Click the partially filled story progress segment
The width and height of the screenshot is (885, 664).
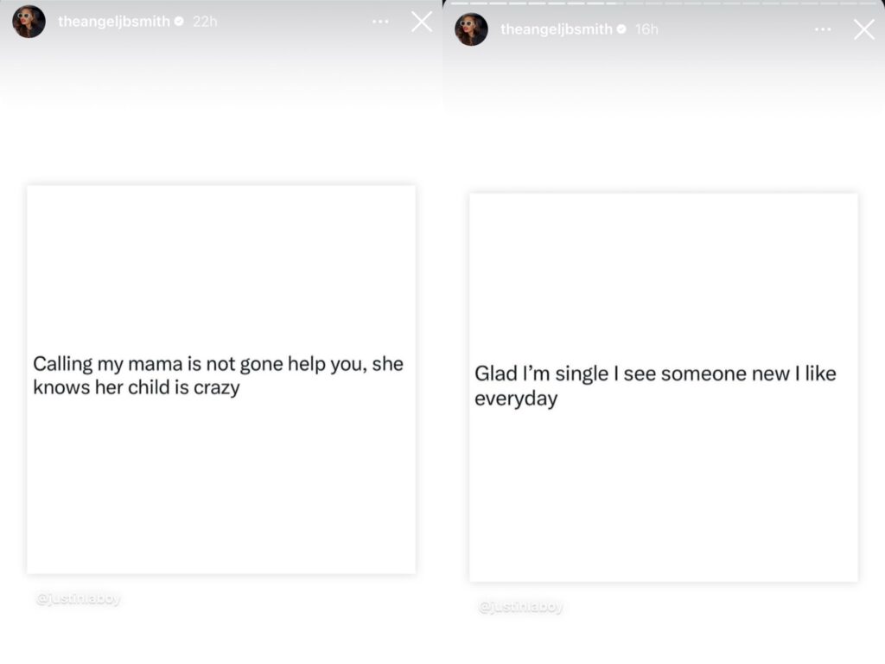[x=615, y=3]
